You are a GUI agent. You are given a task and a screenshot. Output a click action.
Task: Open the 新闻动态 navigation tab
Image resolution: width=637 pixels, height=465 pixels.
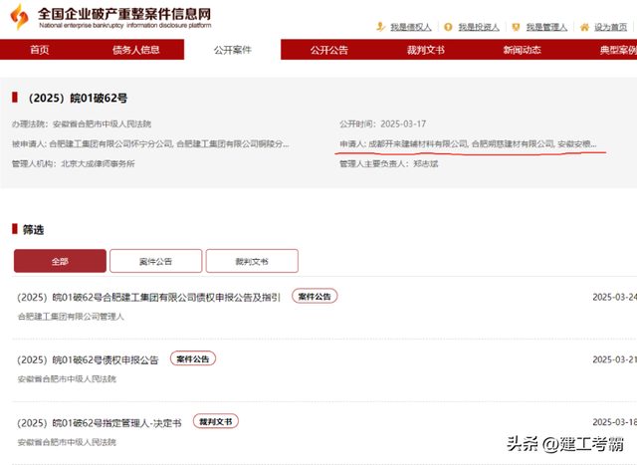(x=522, y=50)
